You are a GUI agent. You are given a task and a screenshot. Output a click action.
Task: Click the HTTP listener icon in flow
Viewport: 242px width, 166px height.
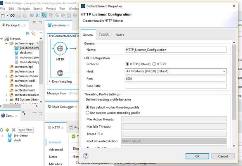[x=60, y=49]
